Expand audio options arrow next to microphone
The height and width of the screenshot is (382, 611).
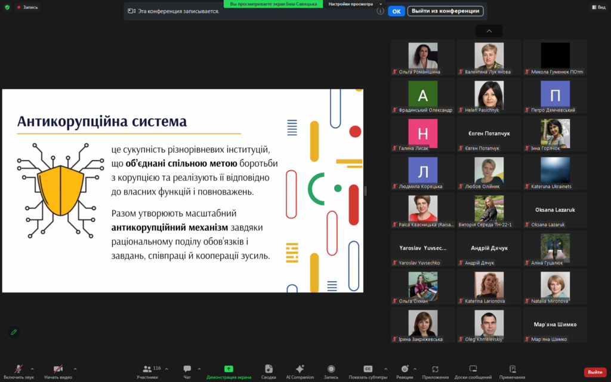click(32, 369)
